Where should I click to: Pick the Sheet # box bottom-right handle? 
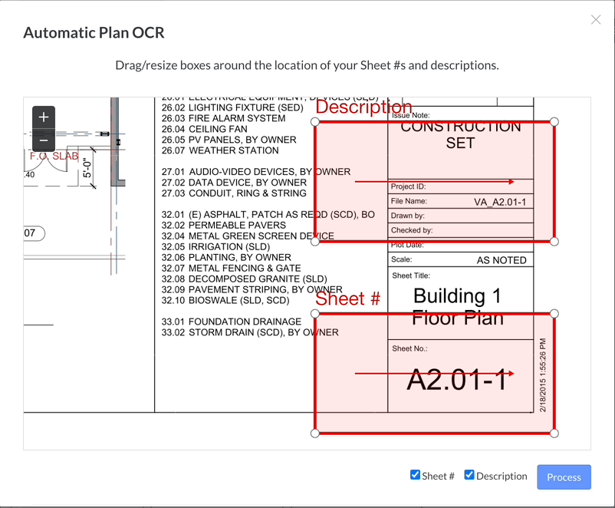pos(554,434)
